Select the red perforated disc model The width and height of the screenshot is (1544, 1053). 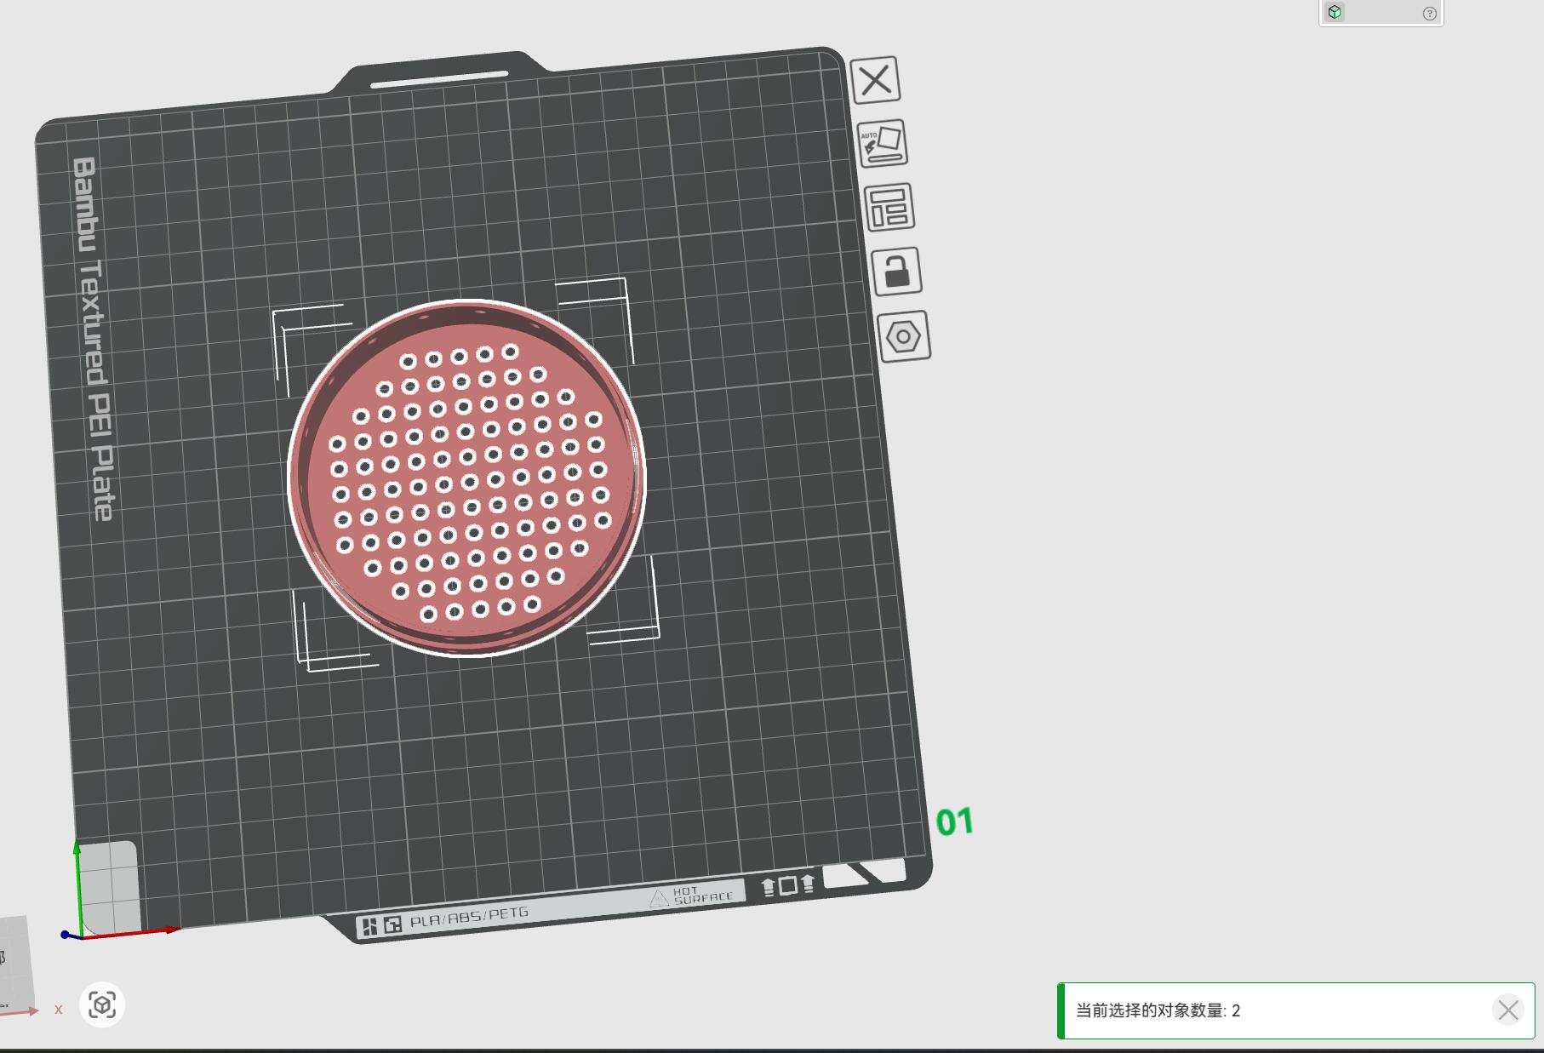point(466,478)
